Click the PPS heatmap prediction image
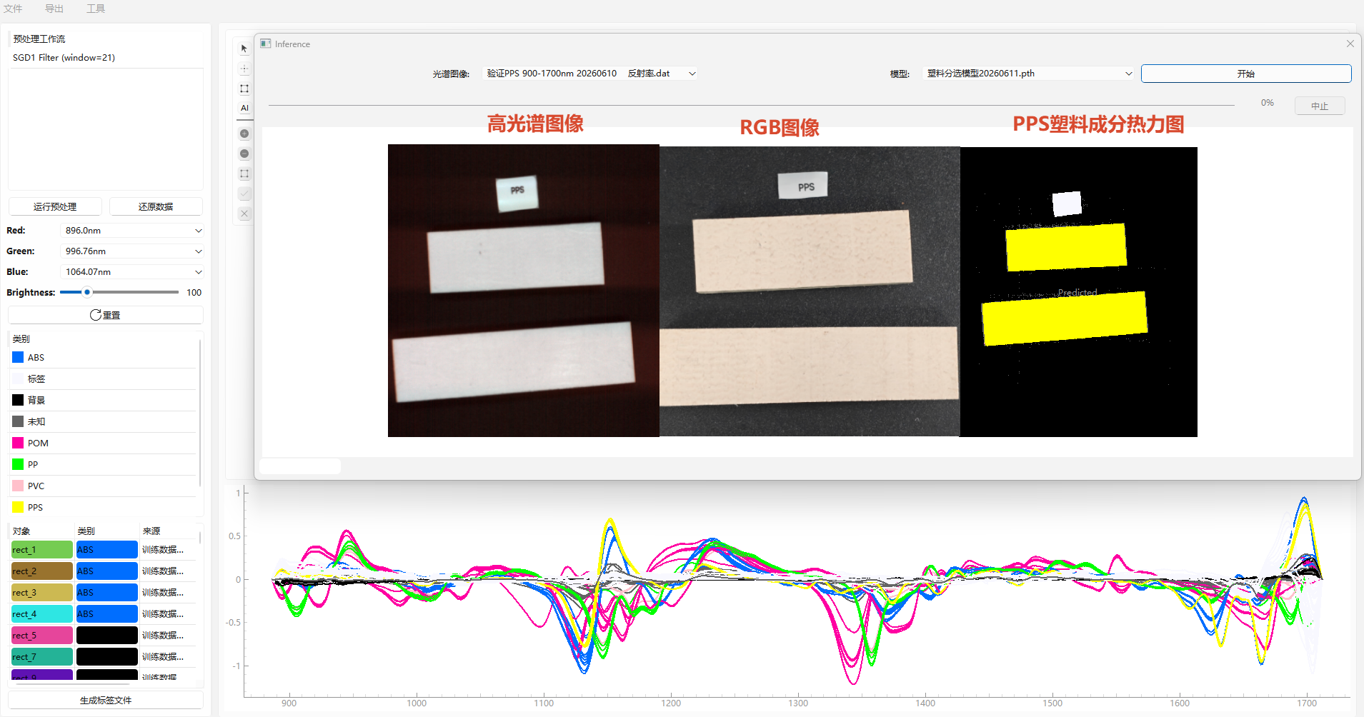1364x717 pixels. 1079,292
